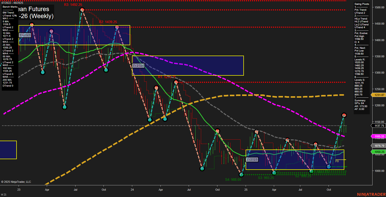Click the yellow F0 label
Screen dimensions: 386x197
[337, 161]
